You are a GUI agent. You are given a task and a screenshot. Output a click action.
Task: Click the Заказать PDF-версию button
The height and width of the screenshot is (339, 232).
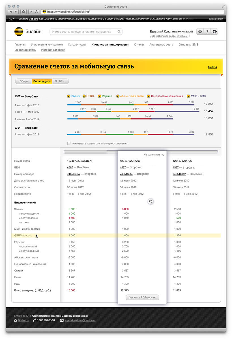(x=143, y=297)
